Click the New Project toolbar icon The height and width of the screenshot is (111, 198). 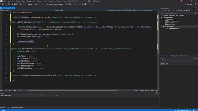point(9,4)
